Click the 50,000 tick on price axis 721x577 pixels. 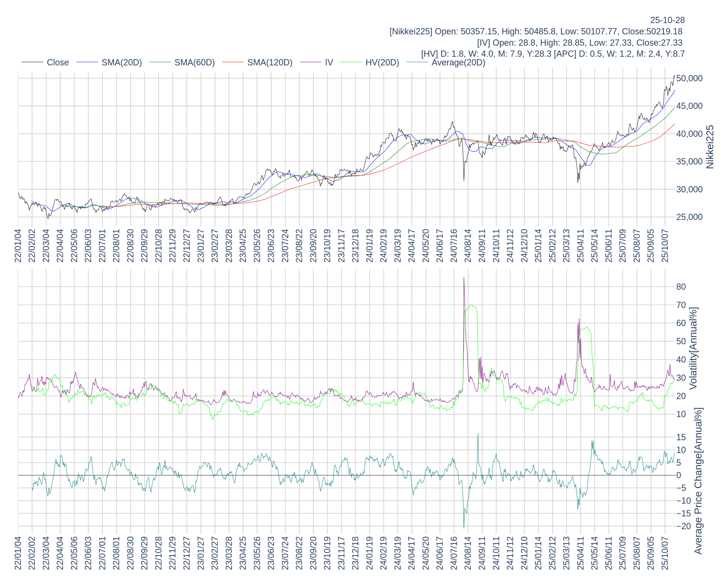pos(689,78)
